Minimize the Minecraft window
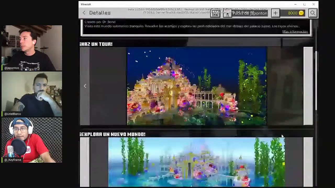 [x=295, y=4]
